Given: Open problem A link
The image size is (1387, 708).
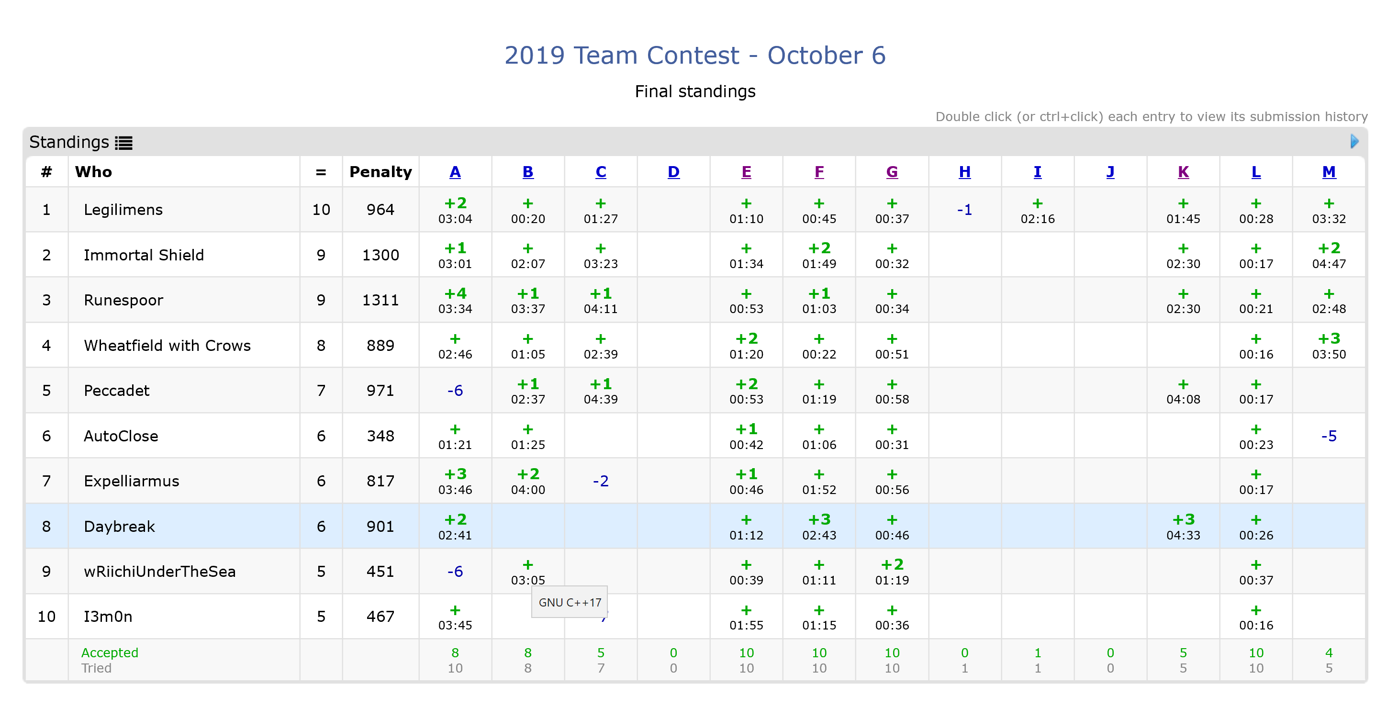Looking at the screenshot, I should 455,172.
